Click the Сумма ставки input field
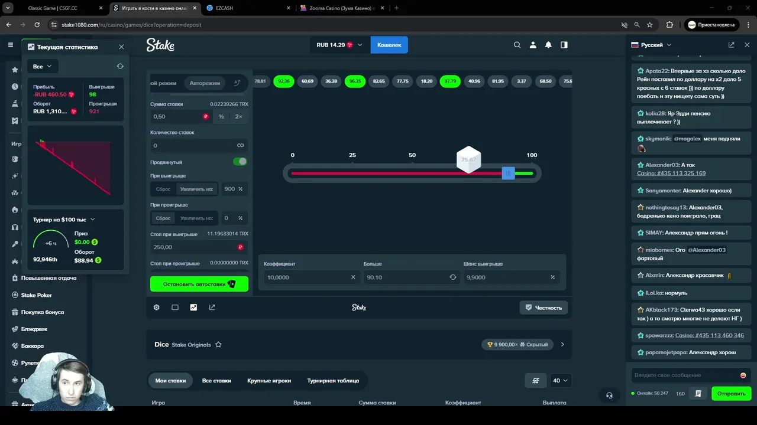The image size is (757, 425). [182, 117]
